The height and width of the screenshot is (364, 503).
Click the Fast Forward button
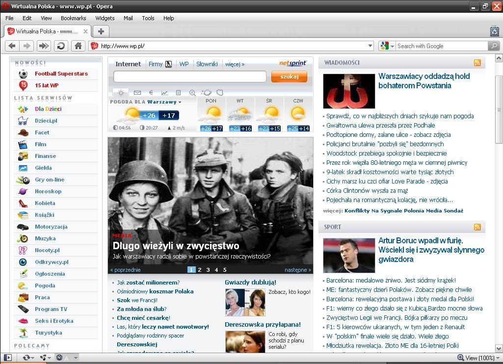[x=44, y=46]
